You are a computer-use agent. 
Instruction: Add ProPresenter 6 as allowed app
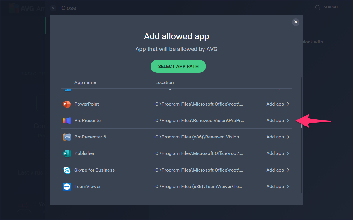coord(278,137)
